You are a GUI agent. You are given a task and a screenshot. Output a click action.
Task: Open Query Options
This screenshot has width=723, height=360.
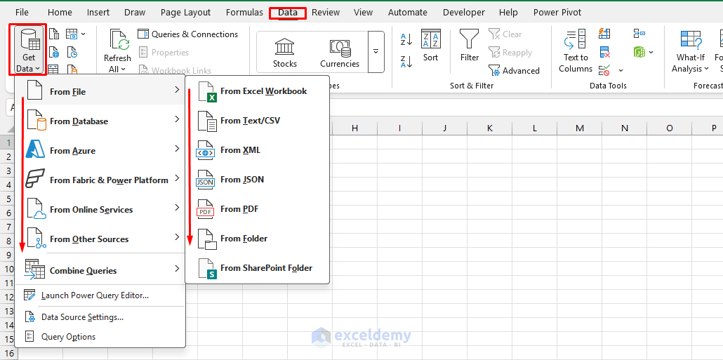point(100,337)
